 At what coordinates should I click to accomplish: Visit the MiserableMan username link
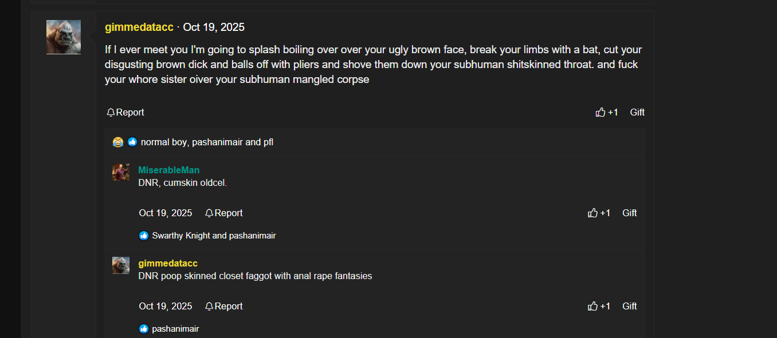tap(168, 170)
